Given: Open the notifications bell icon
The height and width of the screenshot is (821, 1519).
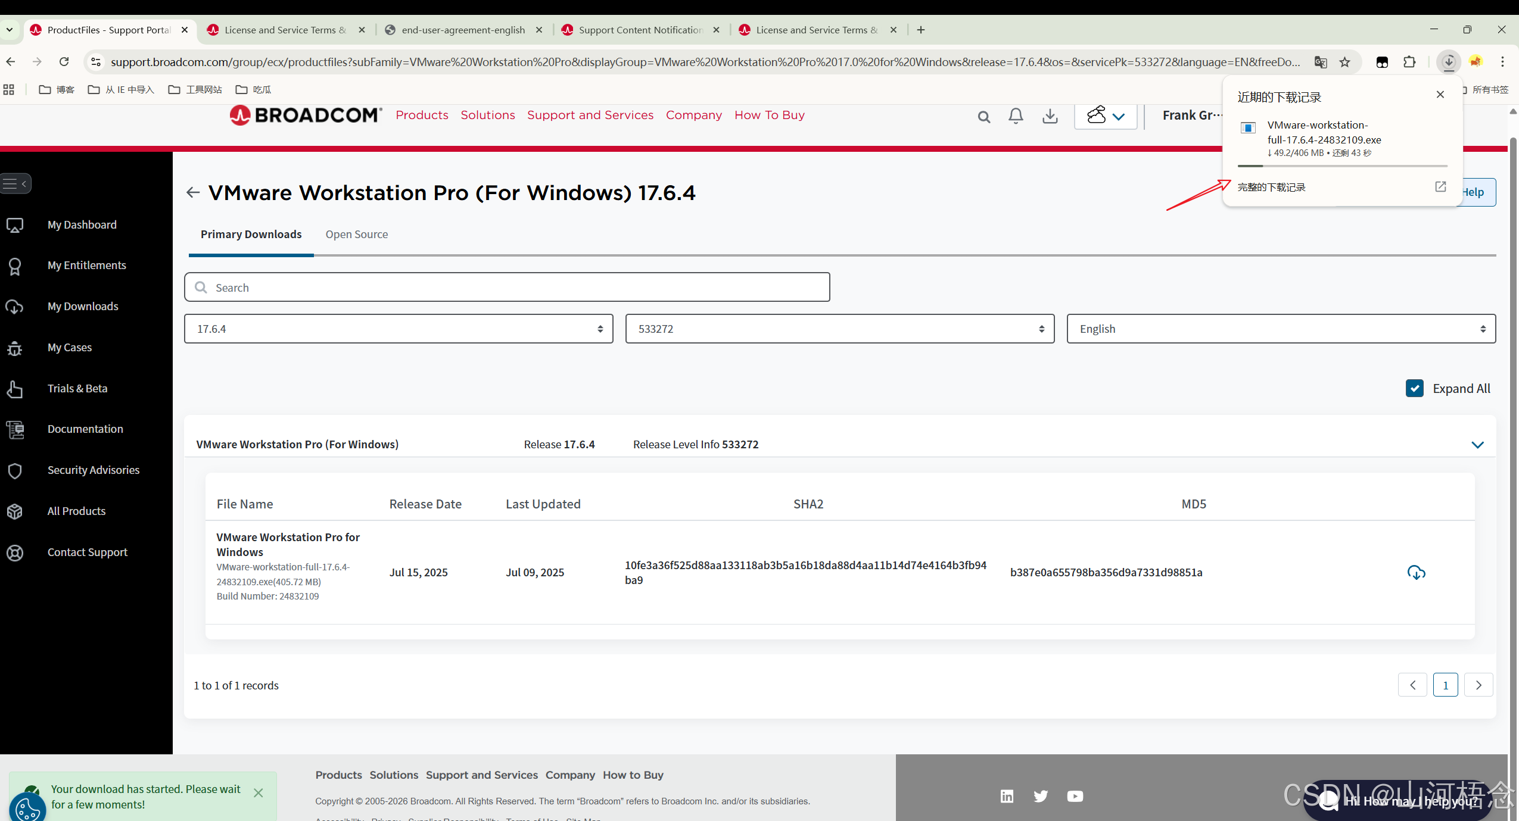Looking at the screenshot, I should [1016, 116].
